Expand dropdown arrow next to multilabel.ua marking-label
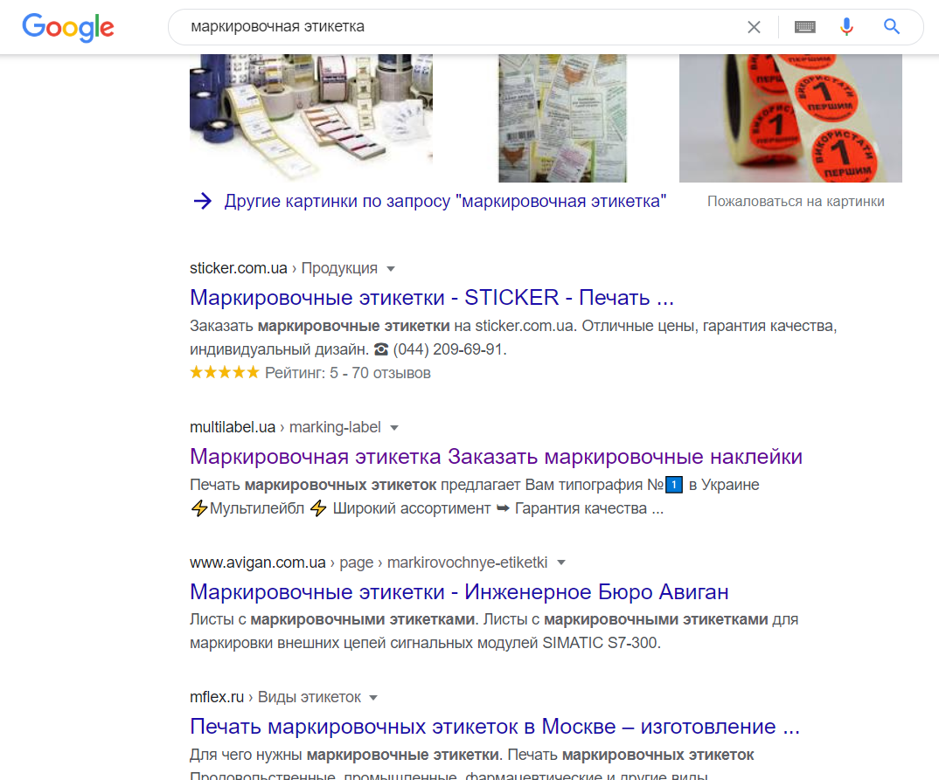939x780 pixels. tap(394, 428)
